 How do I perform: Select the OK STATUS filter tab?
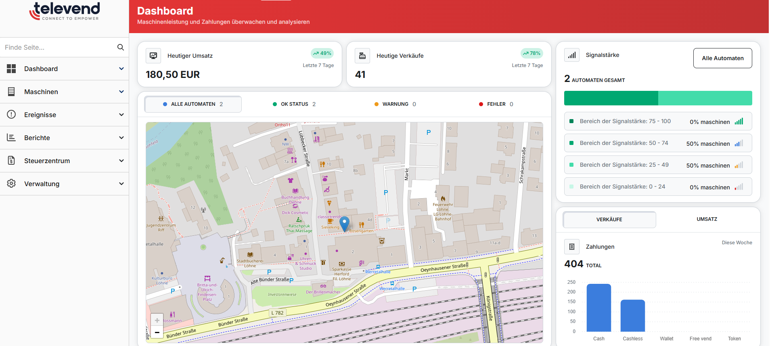(x=294, y=104)
